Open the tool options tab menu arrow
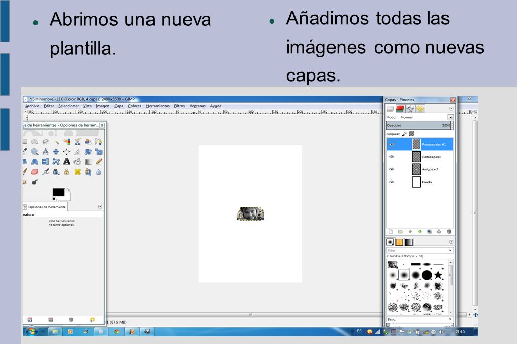517x344 pixels. [x=100, y=207]
